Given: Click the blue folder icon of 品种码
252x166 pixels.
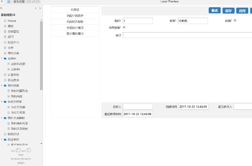Looking at the screenshot, I should pos(5,58).
